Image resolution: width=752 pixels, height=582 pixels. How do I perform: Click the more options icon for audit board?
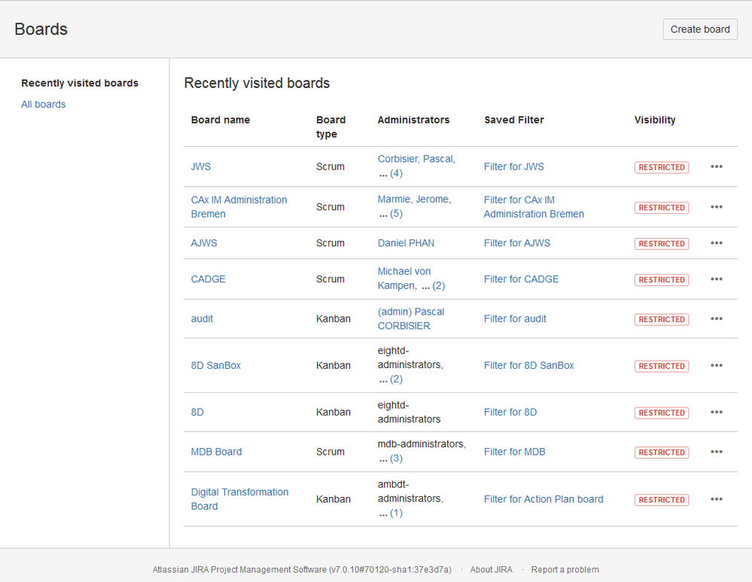pyautogui.click(x=716, y=319)
